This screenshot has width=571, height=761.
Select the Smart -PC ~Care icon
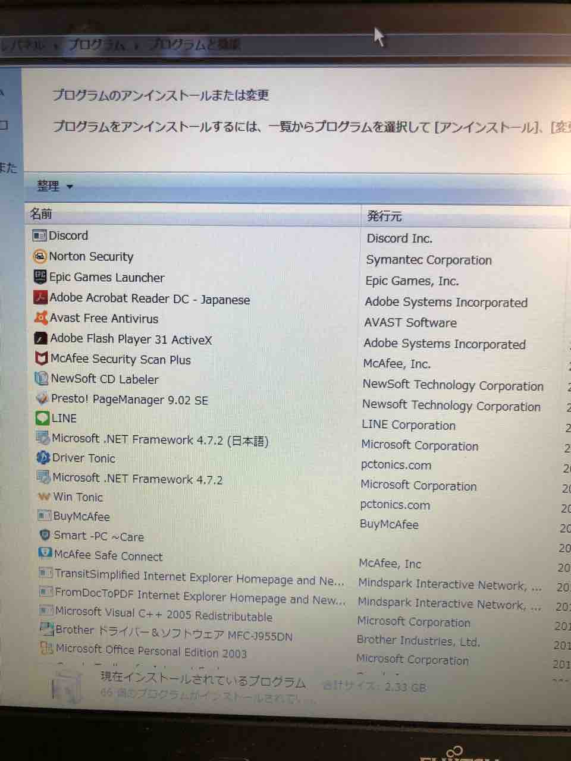45,535
